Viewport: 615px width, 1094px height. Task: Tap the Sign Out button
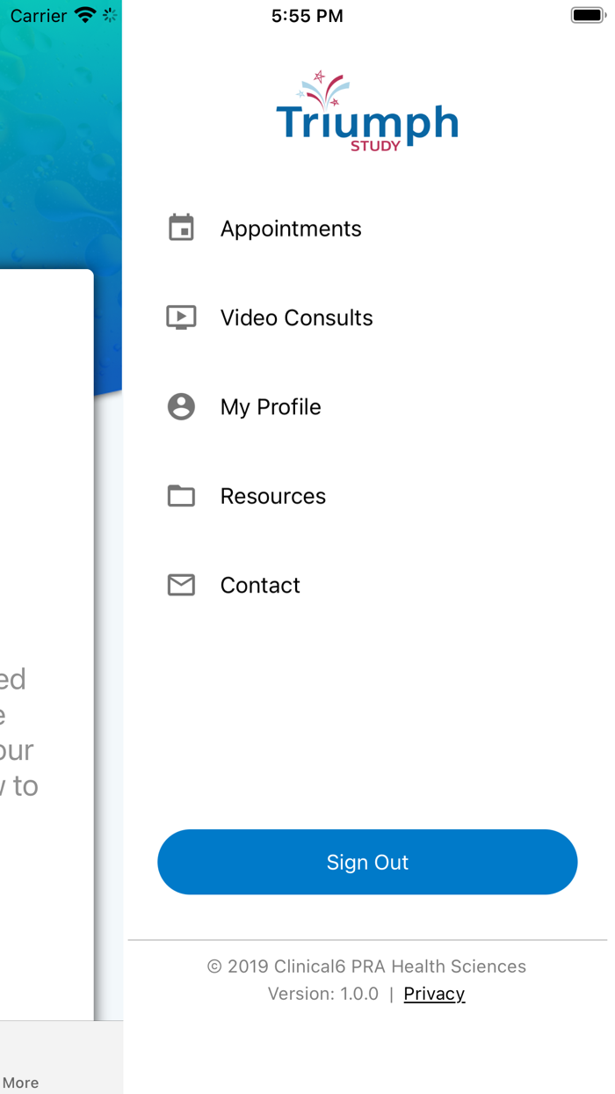click(367, 862)
